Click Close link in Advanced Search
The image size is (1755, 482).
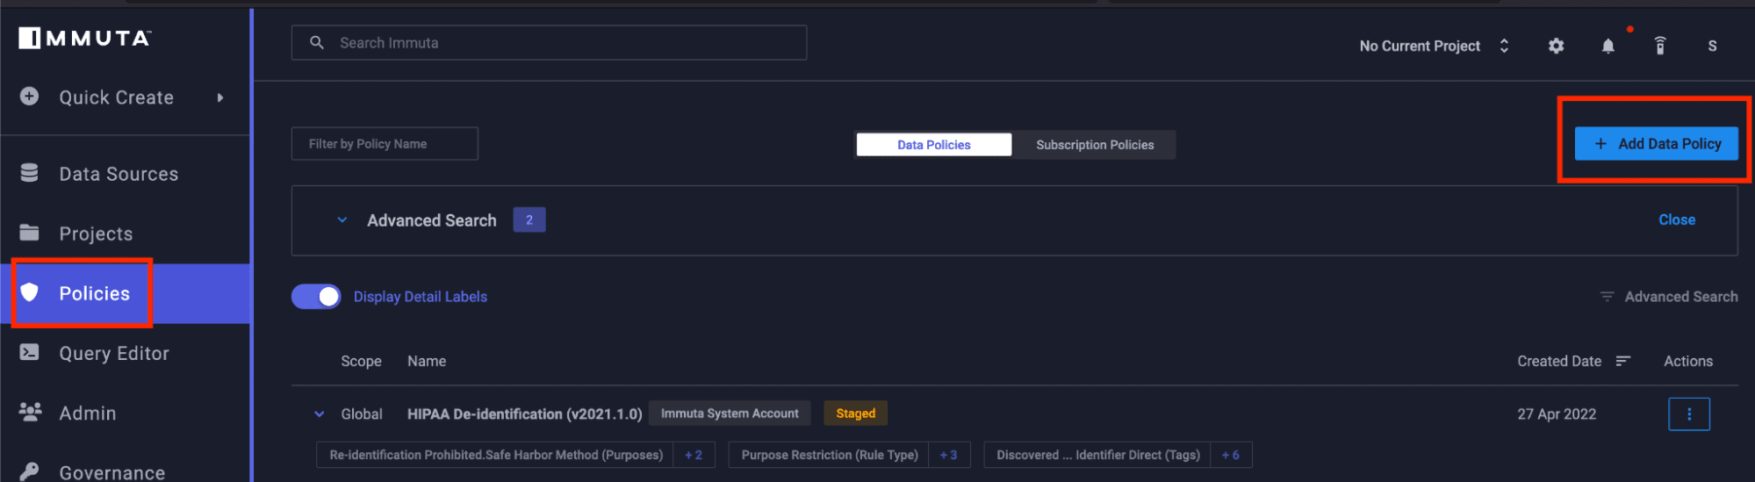(x=1676, y=219)
